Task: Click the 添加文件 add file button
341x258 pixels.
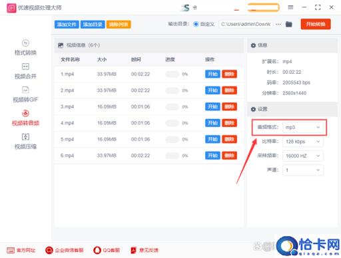Action: click(x=67, y=25)
